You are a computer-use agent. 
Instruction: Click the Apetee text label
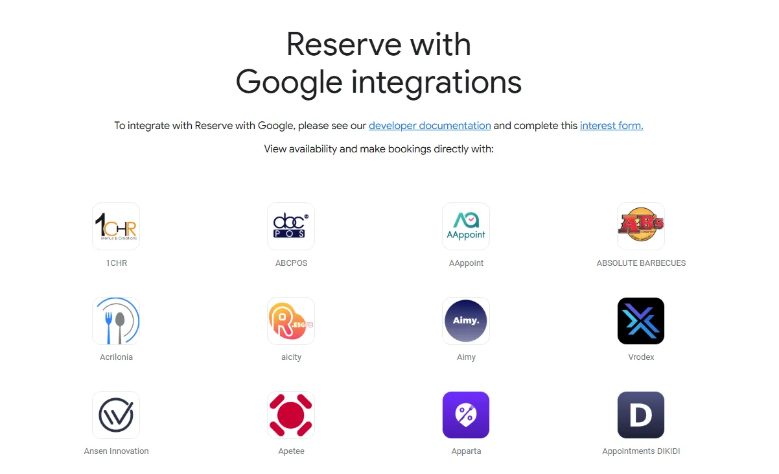tap(292, 451)
